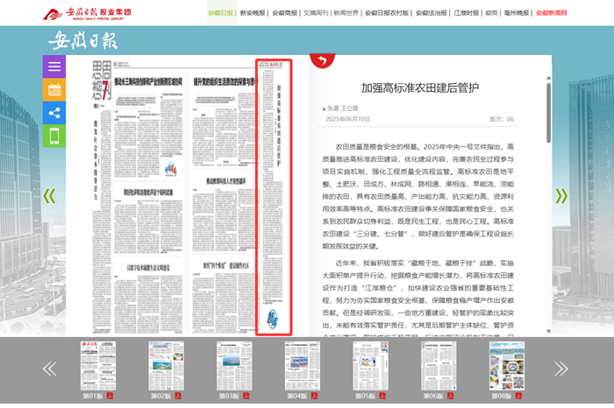Image resolution: width=614 pixels, height=408 pixels.
Task: Click the PDF icon next to 第05版
Action: pyautogui.click(x=383, y=396)
